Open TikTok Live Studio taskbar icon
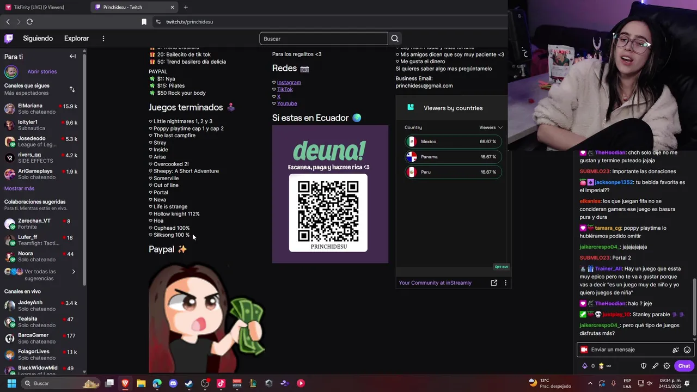 221,383
